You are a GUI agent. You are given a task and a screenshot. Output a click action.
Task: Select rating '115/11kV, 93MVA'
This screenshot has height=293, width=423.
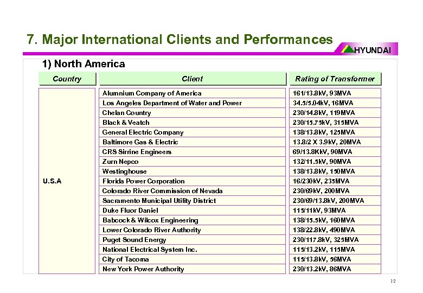point(335,210)
